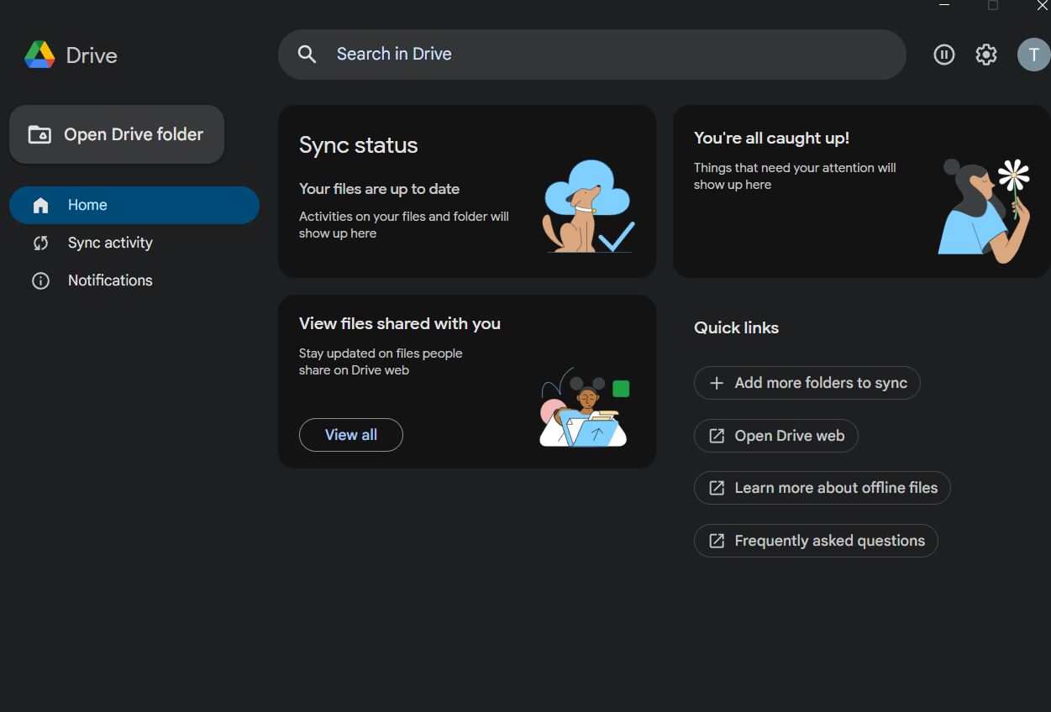Click the 'Drive' title text

click(92, 55)
